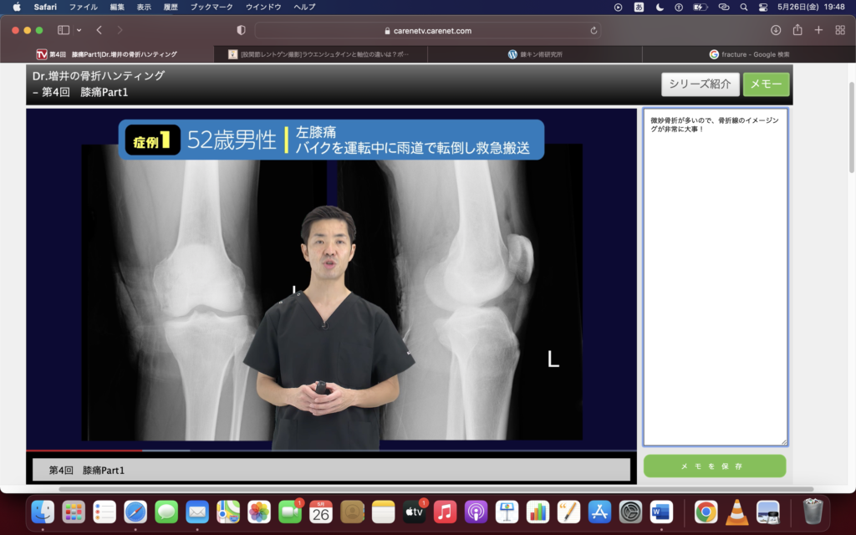Open a new tab with plus icon
The height and width of the screenshot is (535, 856).
pyautogui.click(x=818, y=30)
